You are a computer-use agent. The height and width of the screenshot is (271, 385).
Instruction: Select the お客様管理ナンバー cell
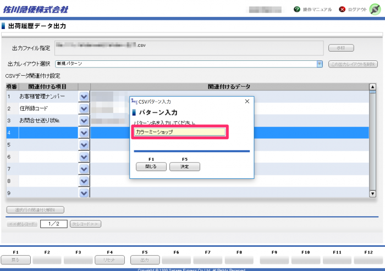click(48, 97)
